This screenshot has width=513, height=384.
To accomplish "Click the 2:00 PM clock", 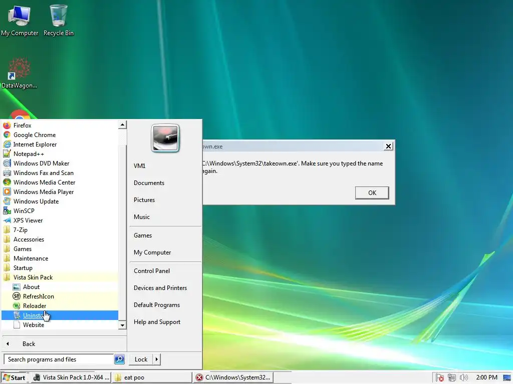I will pyautogui.click(x=486, y=377).
